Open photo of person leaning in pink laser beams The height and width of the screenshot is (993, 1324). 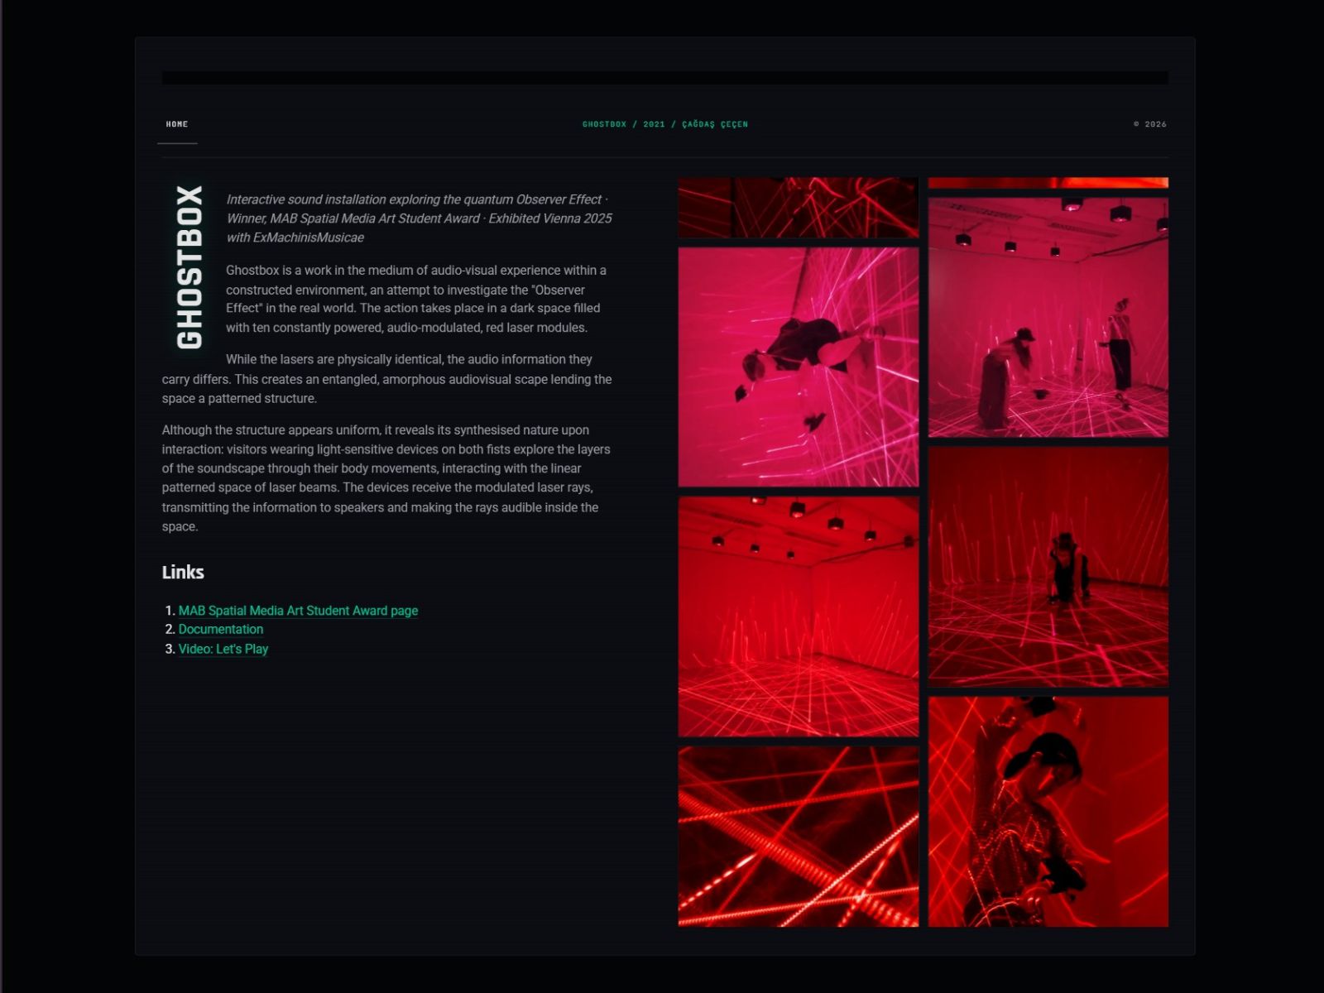(799, 367)
